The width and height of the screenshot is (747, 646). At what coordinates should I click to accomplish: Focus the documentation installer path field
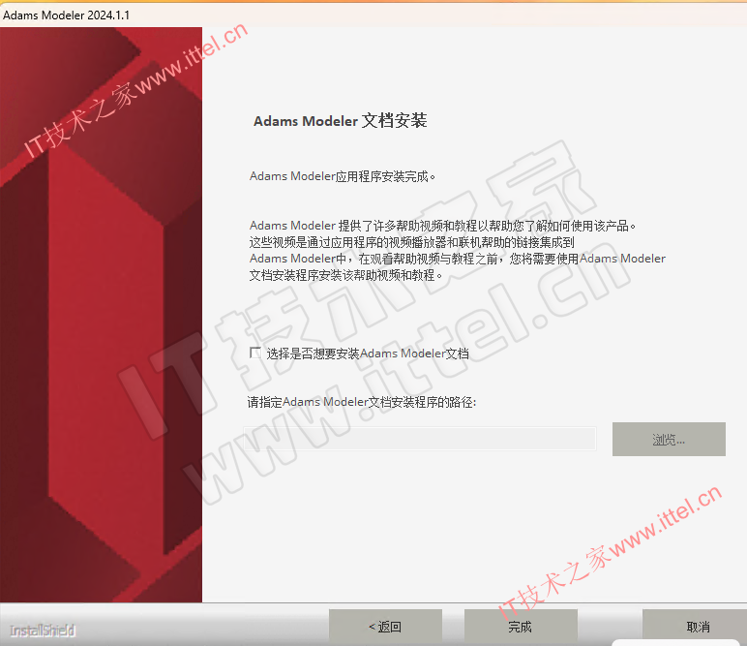click(x=420, y=439)
